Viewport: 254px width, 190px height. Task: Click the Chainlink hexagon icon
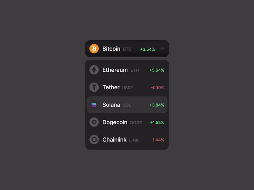tap(94, 140)
